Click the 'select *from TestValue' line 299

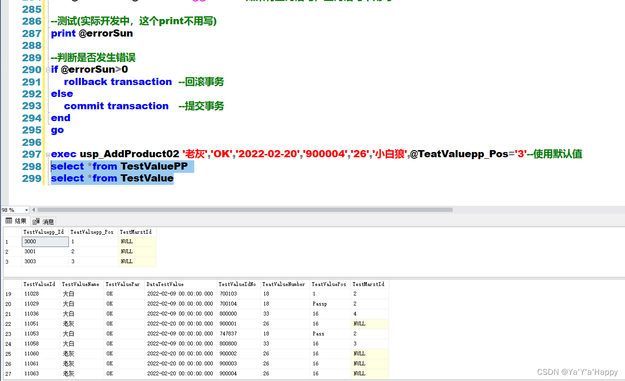point(113,178)
